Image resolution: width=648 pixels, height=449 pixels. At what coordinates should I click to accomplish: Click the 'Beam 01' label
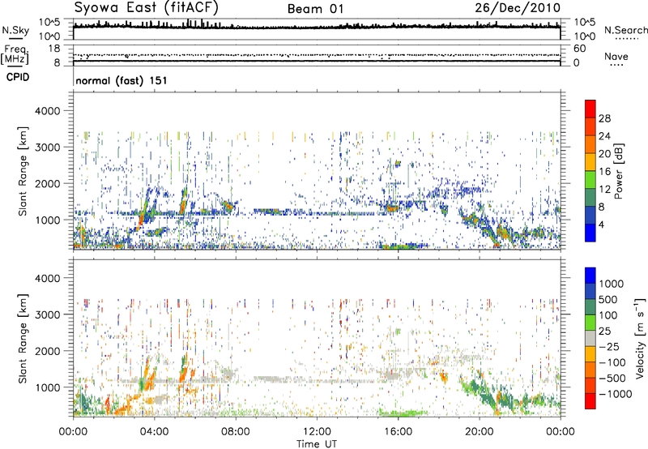coord(316,9)
